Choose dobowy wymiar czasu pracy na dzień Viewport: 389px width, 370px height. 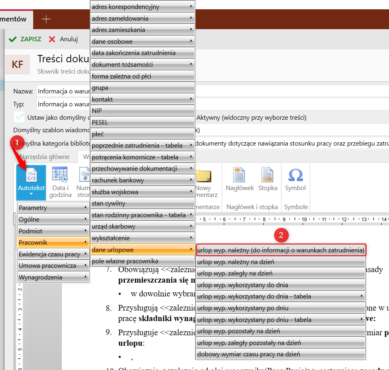click(x=281, y=354)
